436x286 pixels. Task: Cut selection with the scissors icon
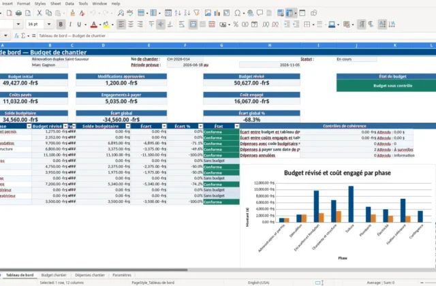click(x=40, y=13)
